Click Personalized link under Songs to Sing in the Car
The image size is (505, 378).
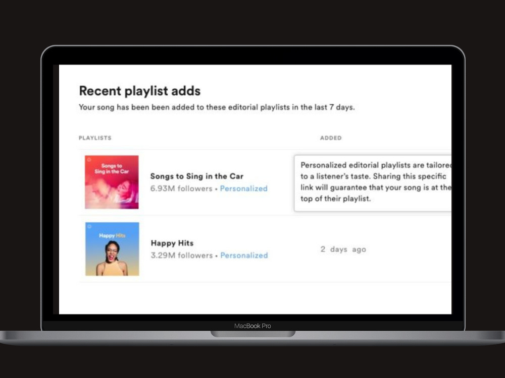244,188
